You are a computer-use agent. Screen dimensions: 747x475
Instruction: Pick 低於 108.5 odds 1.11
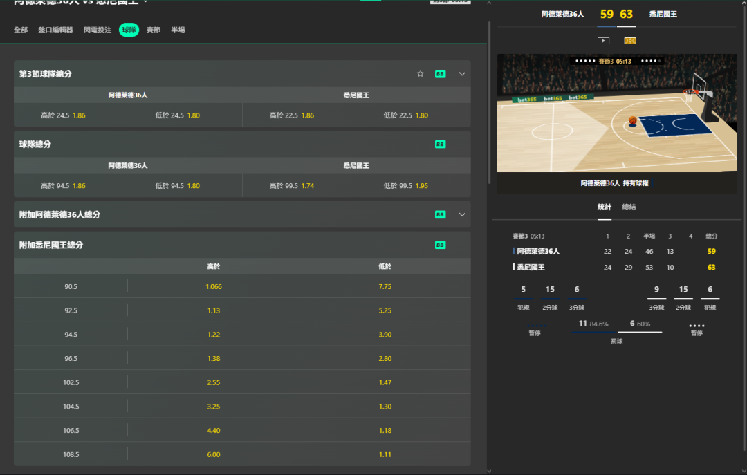pyautogui.click(x=385, y=454)
